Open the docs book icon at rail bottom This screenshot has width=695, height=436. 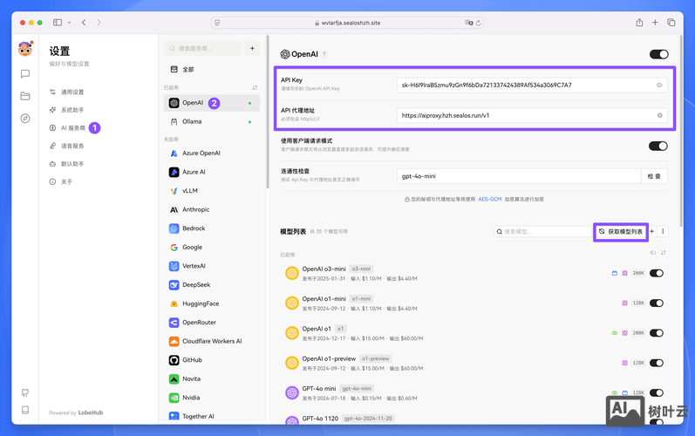coord(25,410)
